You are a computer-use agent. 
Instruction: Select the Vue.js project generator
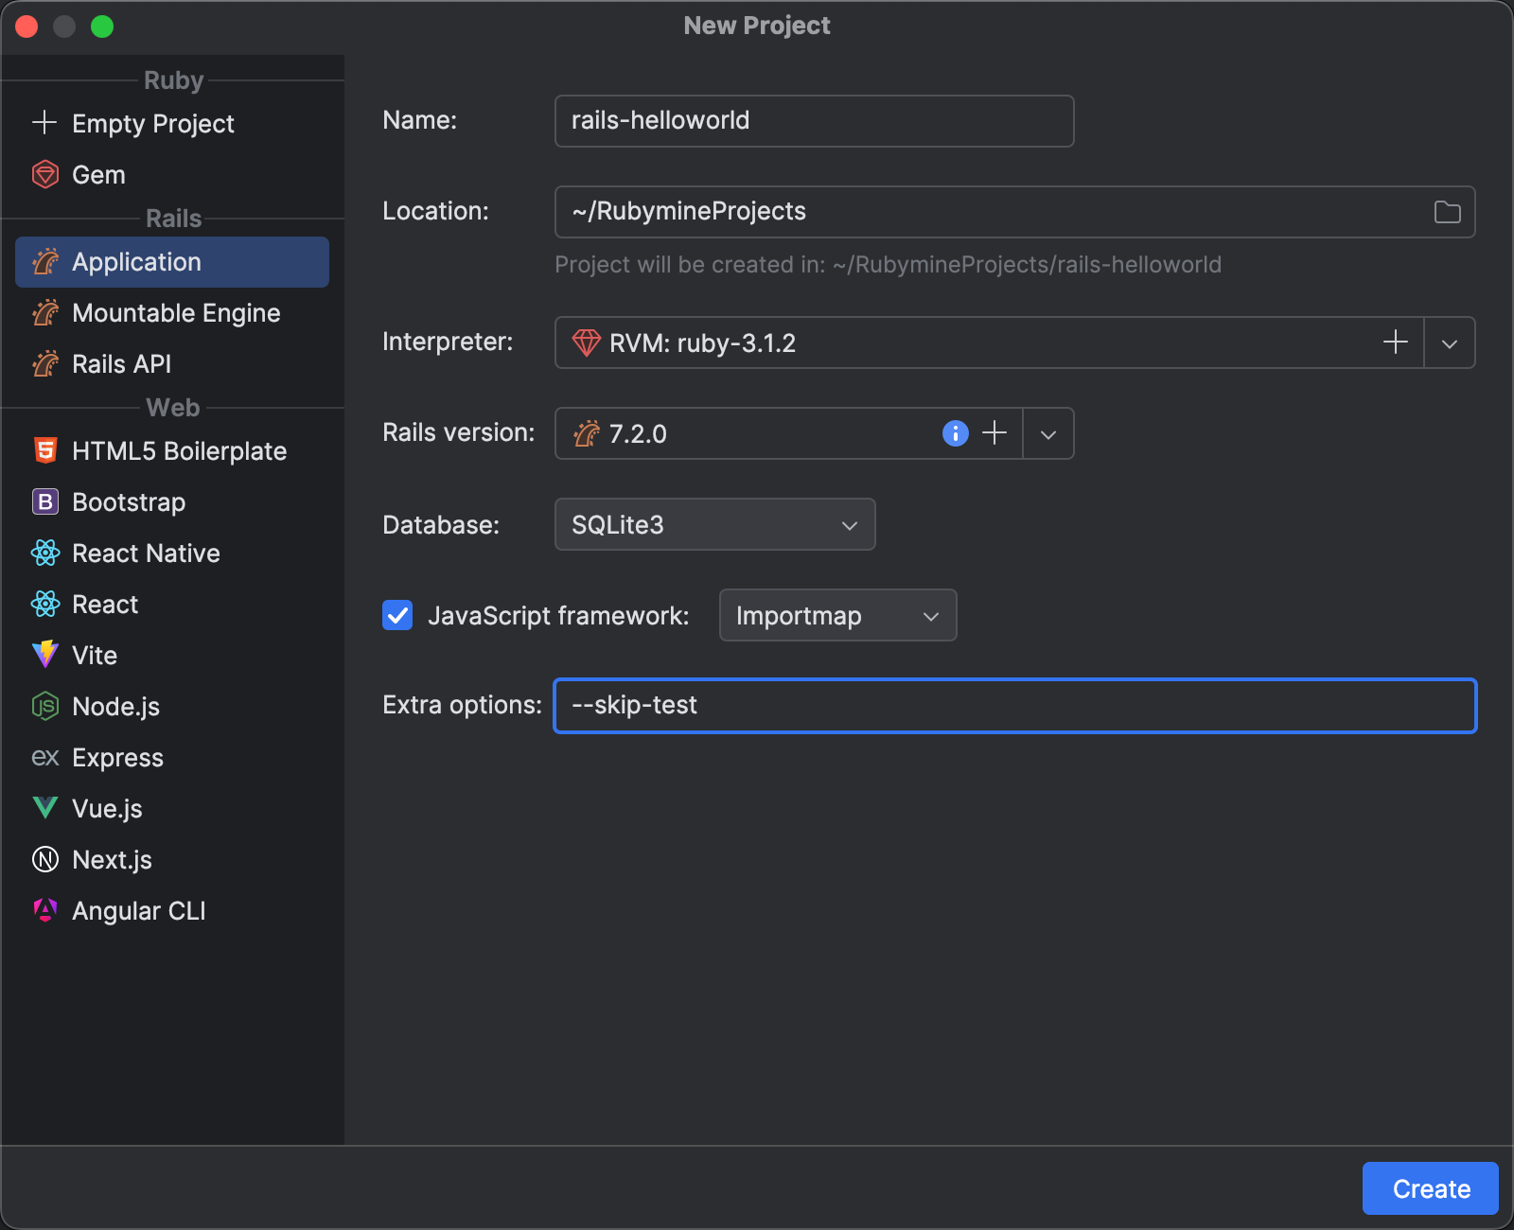pyautogui.click(x=107, y=809)
